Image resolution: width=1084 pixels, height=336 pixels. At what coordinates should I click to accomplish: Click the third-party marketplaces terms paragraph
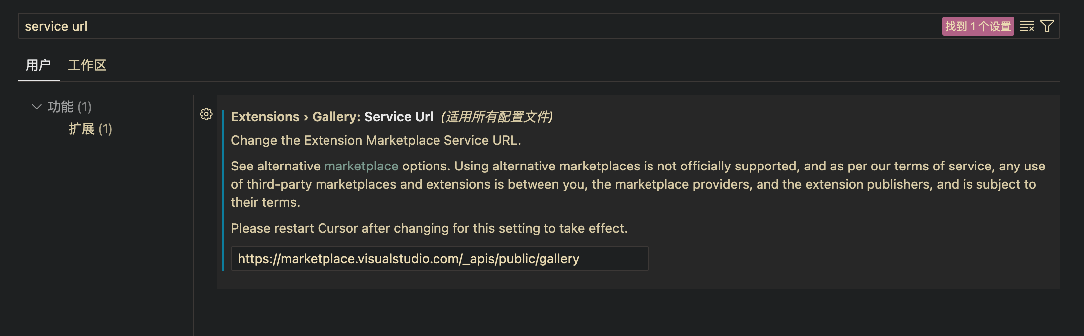[632, 184]
